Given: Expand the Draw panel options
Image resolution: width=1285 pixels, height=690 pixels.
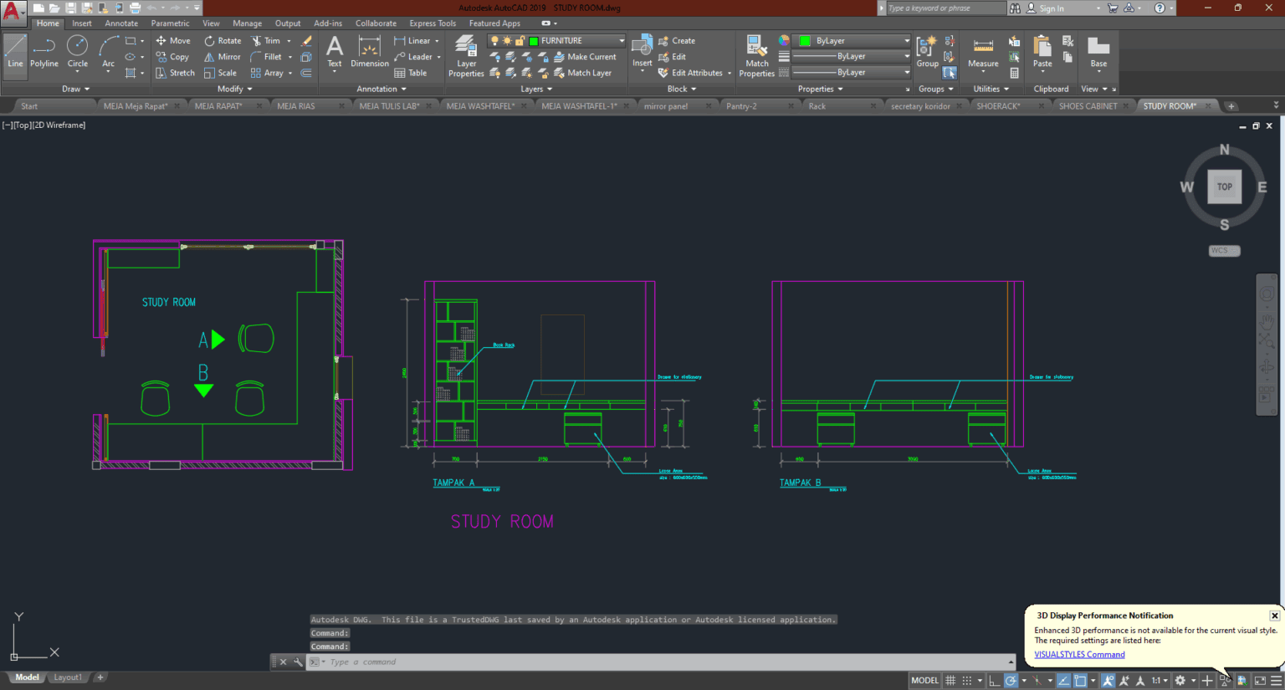Looking at the screenshot, I should click(87, 89).
